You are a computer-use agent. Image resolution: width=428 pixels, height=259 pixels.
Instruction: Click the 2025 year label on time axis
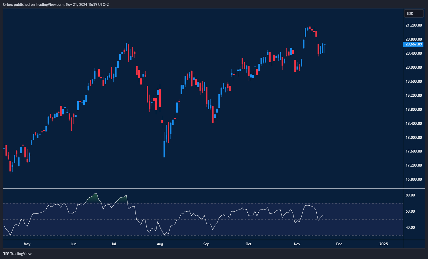pos(383,244)
